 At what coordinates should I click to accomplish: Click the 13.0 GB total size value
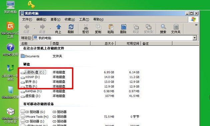[x=109, y=82]
